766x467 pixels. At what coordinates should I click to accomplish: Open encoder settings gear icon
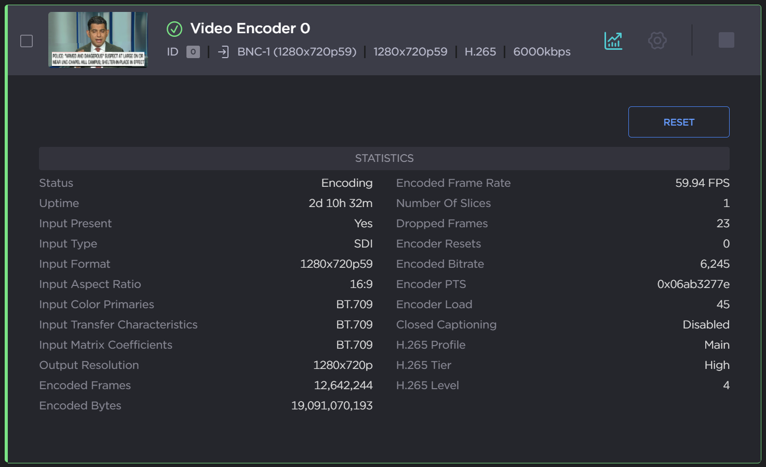pyautogui.click(x=657, y=40)
